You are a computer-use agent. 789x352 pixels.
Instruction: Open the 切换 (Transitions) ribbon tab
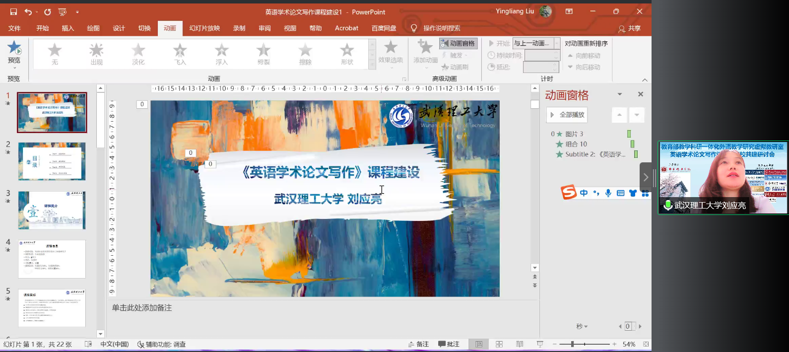click(144, 28)
